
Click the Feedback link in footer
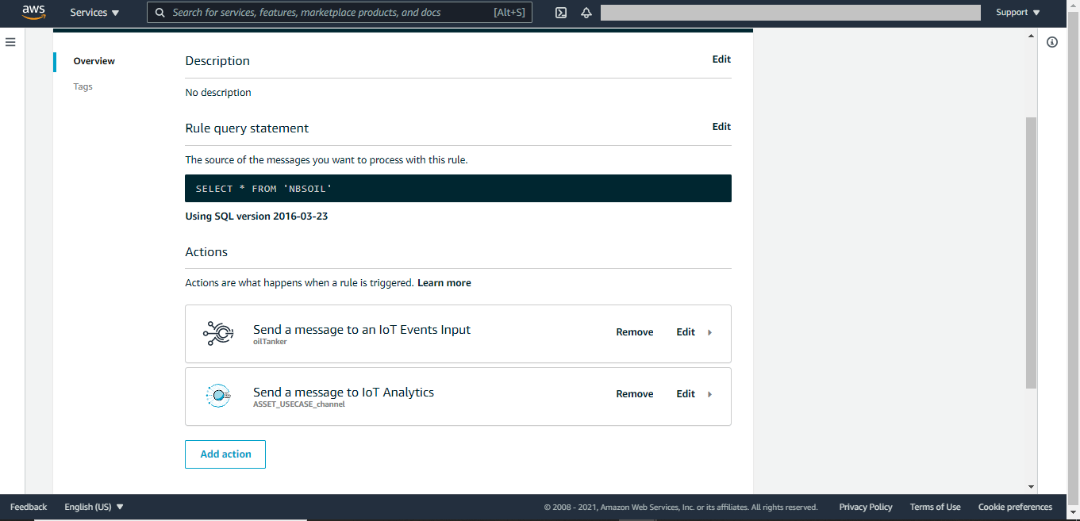click(29, 507)
